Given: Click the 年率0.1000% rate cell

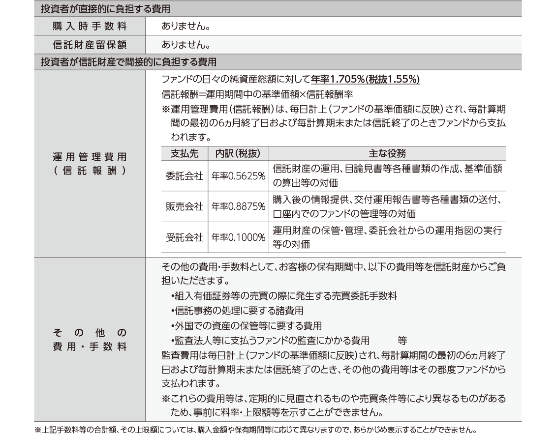Looking at the screenshot, I should coord(238,237).
